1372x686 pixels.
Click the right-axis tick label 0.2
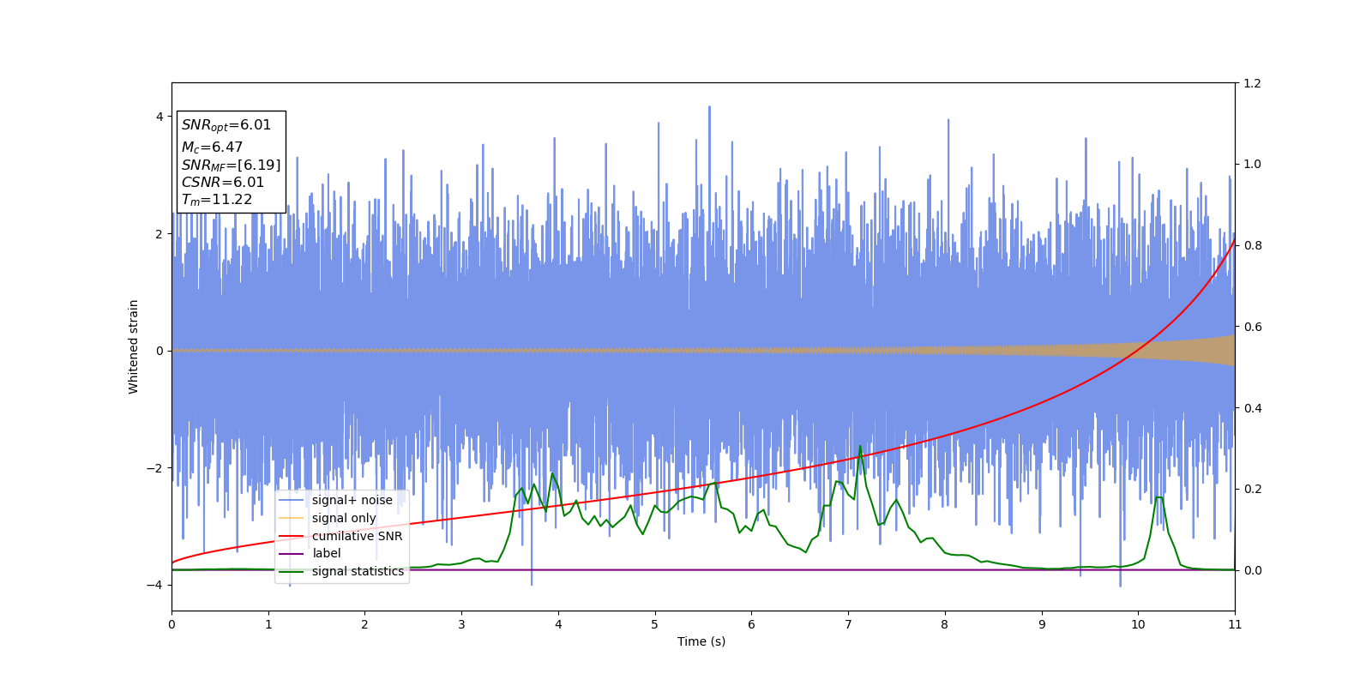pyautogui.click(x=1252, y=489)
